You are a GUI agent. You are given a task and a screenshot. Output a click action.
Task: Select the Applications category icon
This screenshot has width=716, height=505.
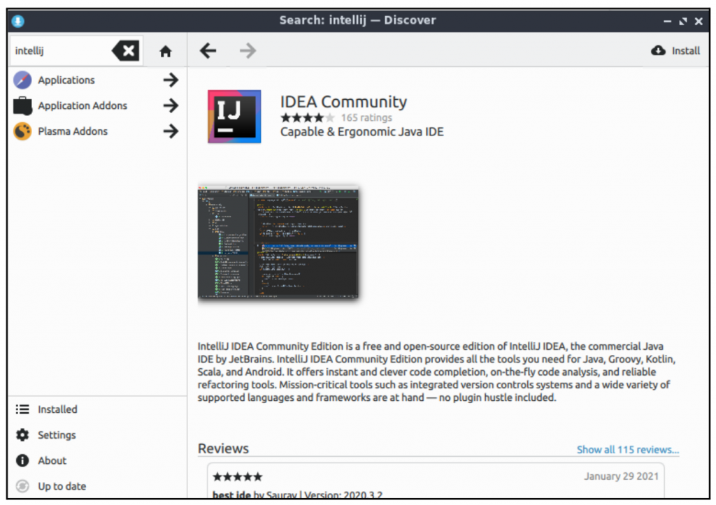coord(22,80)
